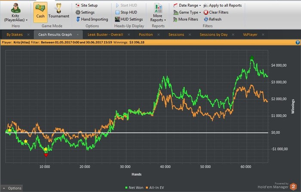Viewport: 301px width, 192px height.
Task: Apply filters to all reports
Action: [x=222, y=6]
